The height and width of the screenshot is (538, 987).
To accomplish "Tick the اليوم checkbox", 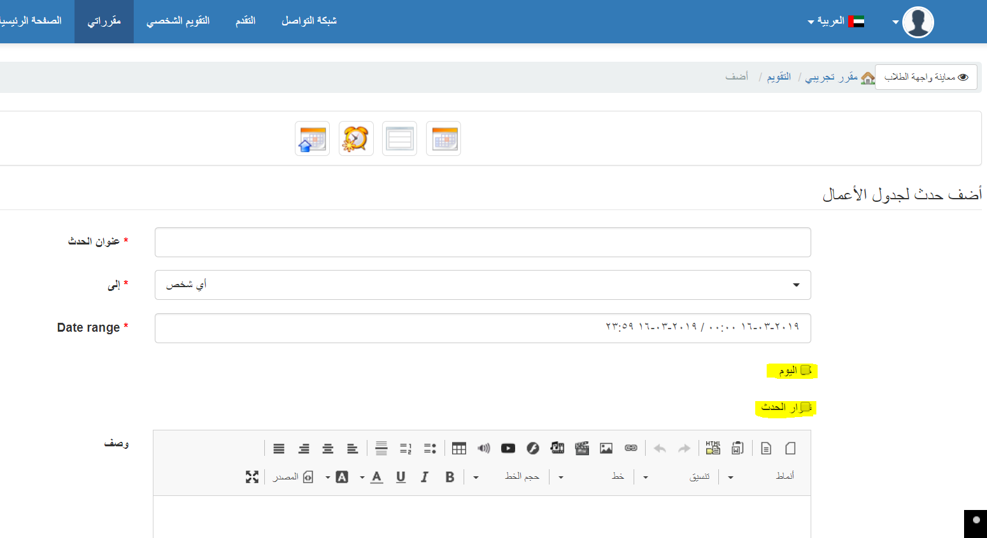I will [x=806, y=371].
